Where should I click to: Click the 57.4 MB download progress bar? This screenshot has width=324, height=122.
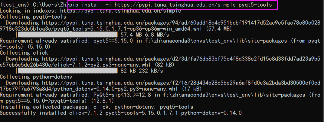click(x=67, y=35)
